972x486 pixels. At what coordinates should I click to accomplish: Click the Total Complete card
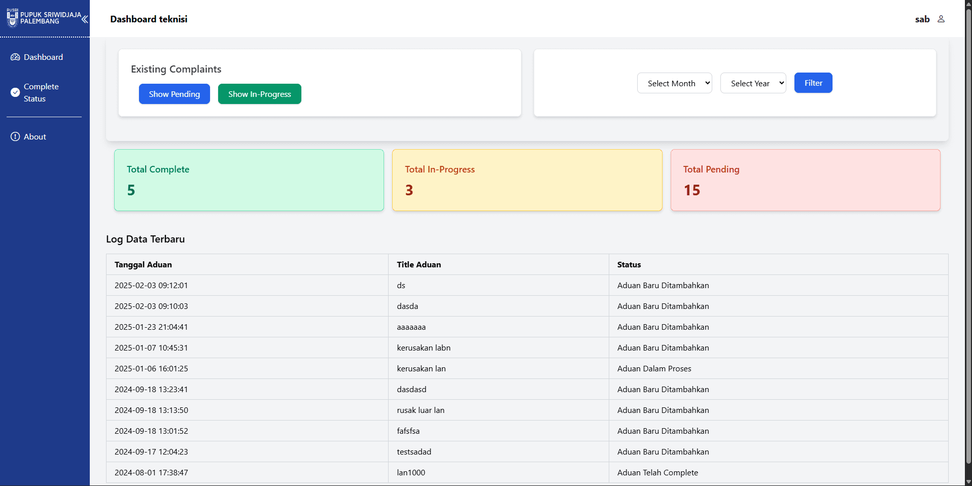point(249,180)
